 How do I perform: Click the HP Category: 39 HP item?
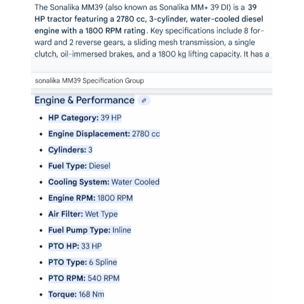[x=85, y=118]
